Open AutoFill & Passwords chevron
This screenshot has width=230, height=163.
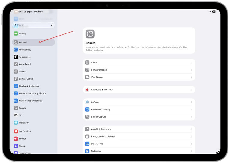click(x=192, y=129)
